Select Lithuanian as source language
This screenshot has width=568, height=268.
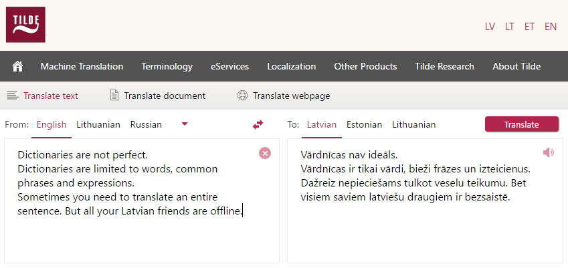(x=98, y=125)
